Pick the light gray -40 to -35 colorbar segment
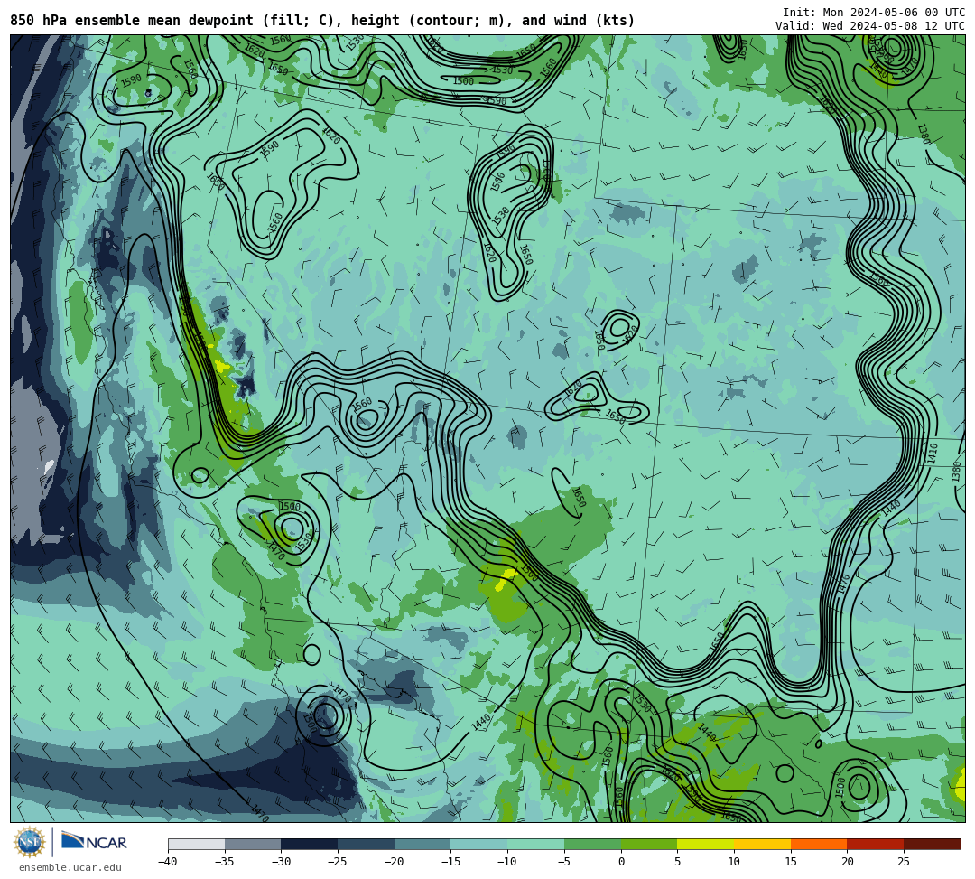Viewport: 975px width, 879px height. [x=197, y=844]
